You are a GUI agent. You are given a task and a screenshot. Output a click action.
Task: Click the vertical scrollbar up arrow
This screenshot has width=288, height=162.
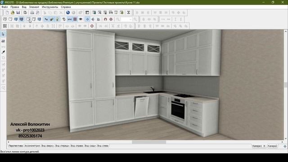coord(286,31)
